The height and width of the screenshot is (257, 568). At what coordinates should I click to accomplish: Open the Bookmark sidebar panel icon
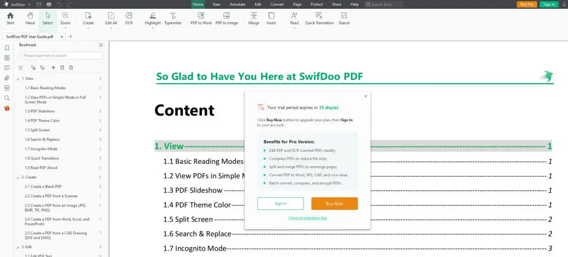7,48
